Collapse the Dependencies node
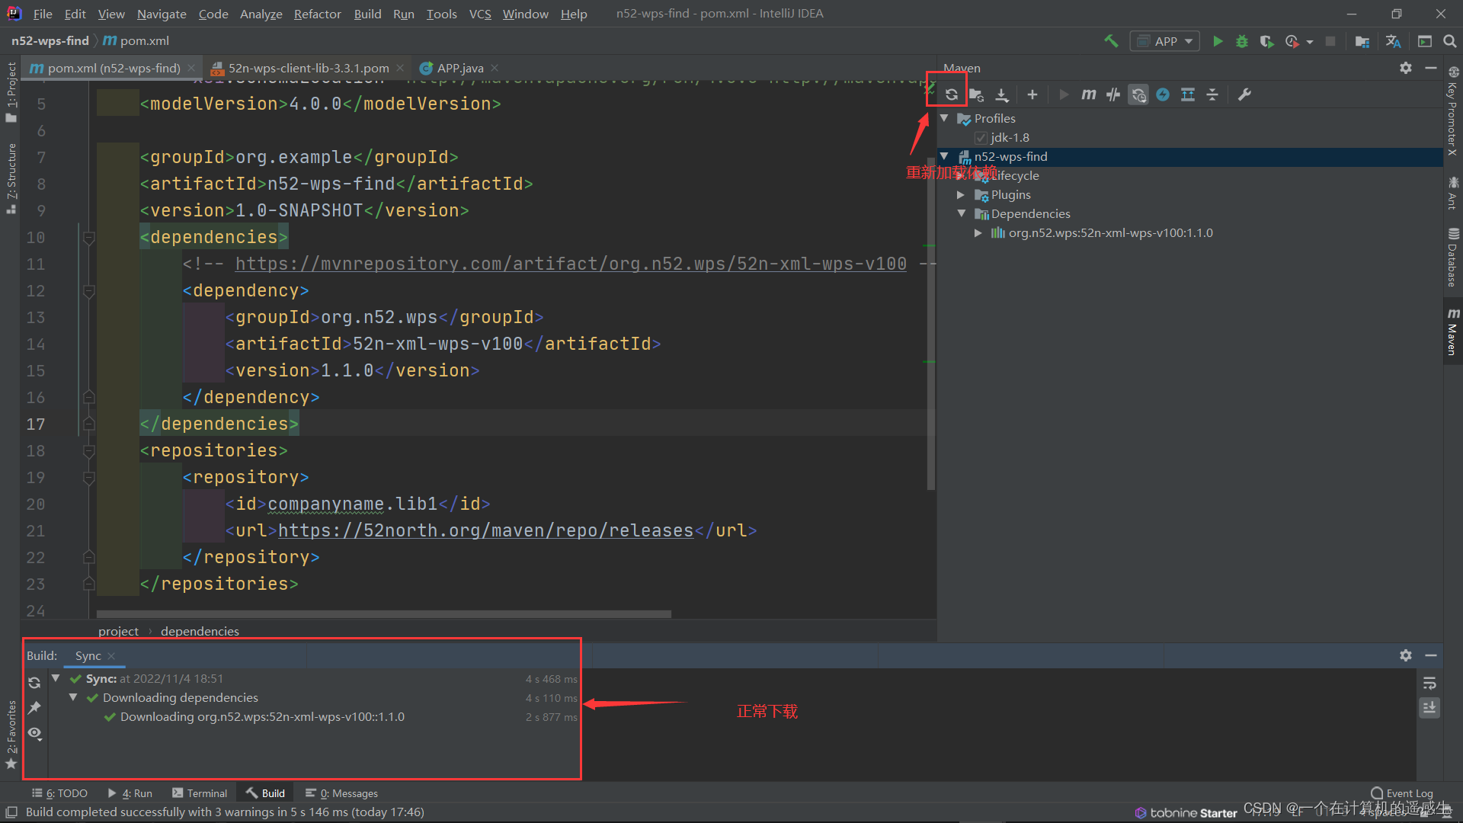The image size is (1463, 823). coord(962,213)
